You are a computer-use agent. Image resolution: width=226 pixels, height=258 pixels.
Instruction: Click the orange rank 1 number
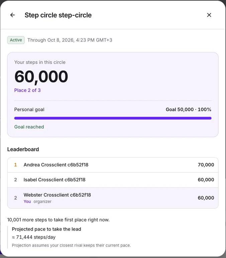(15, 165)
